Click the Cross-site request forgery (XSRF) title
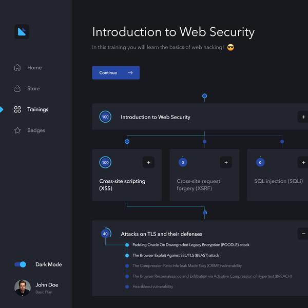Viewport: 308px width, 308px height. [x=198, y=185]
